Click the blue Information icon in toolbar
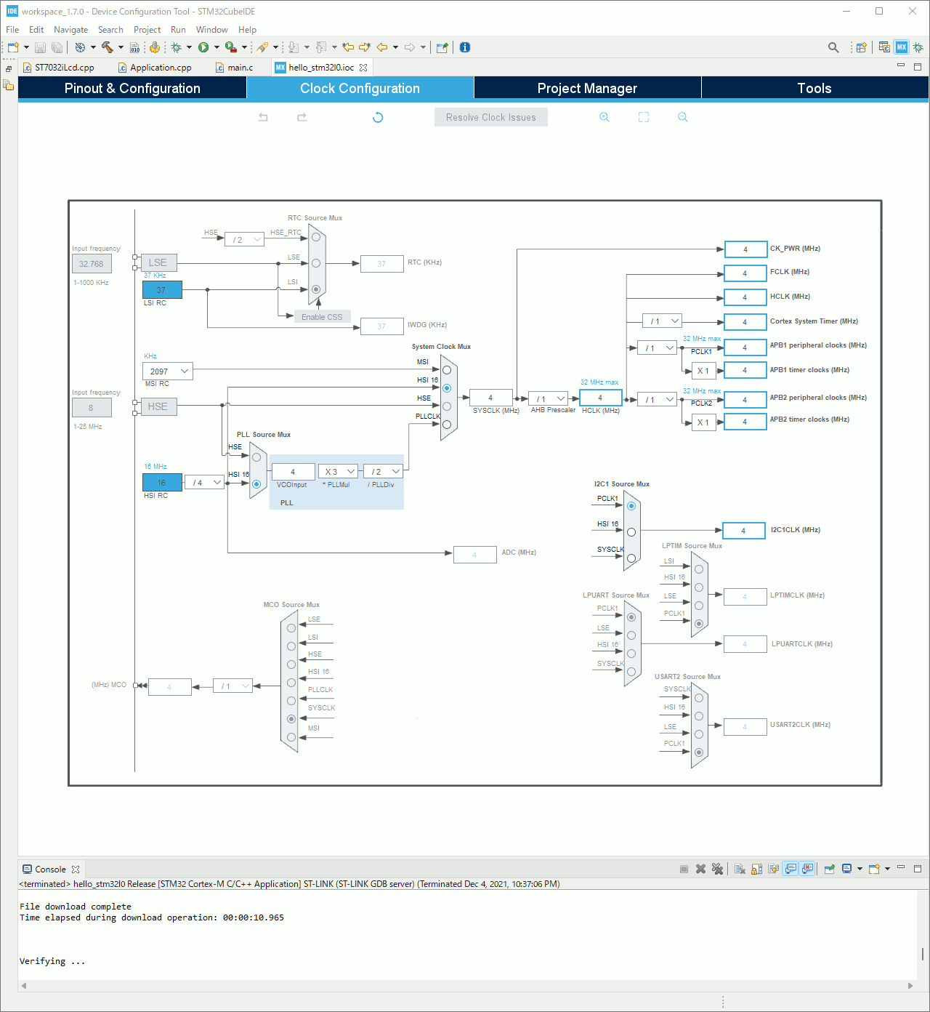The image size is (930, 1012). pyautogui.click(x=465, y=47)
